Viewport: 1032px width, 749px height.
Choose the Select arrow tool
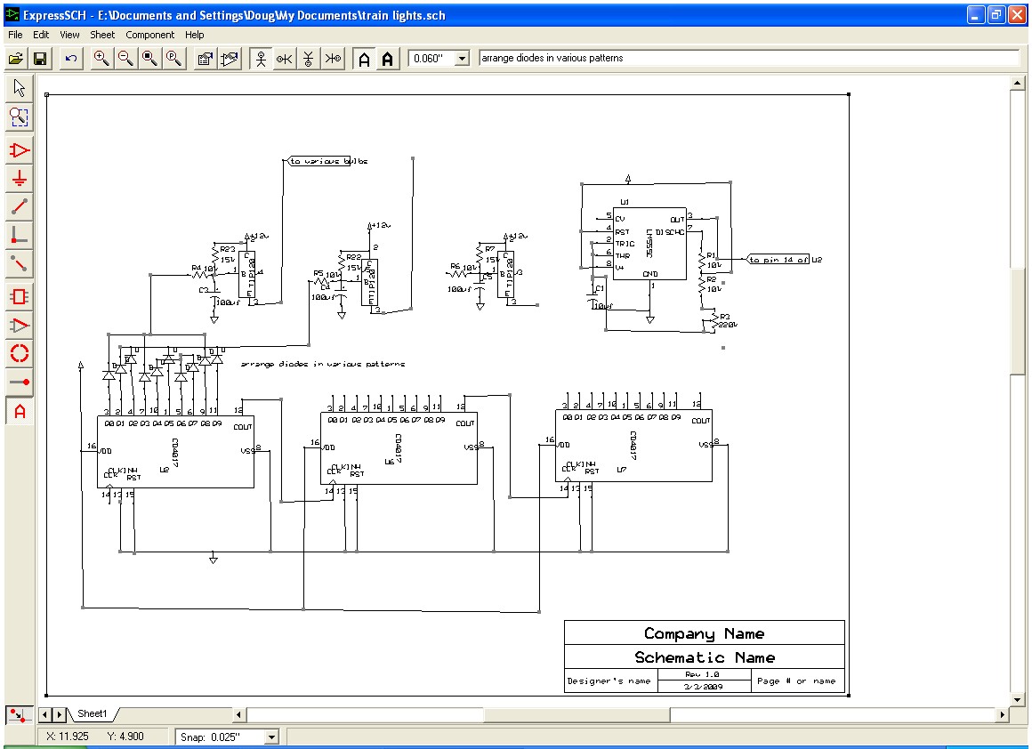pyautogui.click(x=19, y=87)
